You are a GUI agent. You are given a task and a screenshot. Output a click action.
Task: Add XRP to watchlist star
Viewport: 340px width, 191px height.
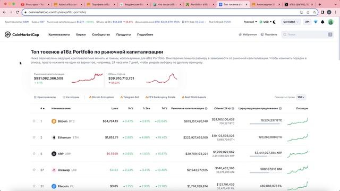[34, 153]
